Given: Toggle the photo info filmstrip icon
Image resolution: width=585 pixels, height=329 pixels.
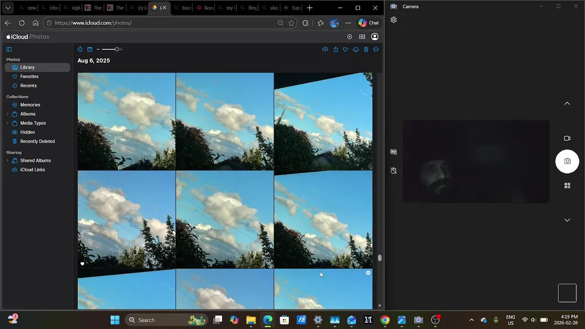Looking at the screenshot, I should point(90,49).
